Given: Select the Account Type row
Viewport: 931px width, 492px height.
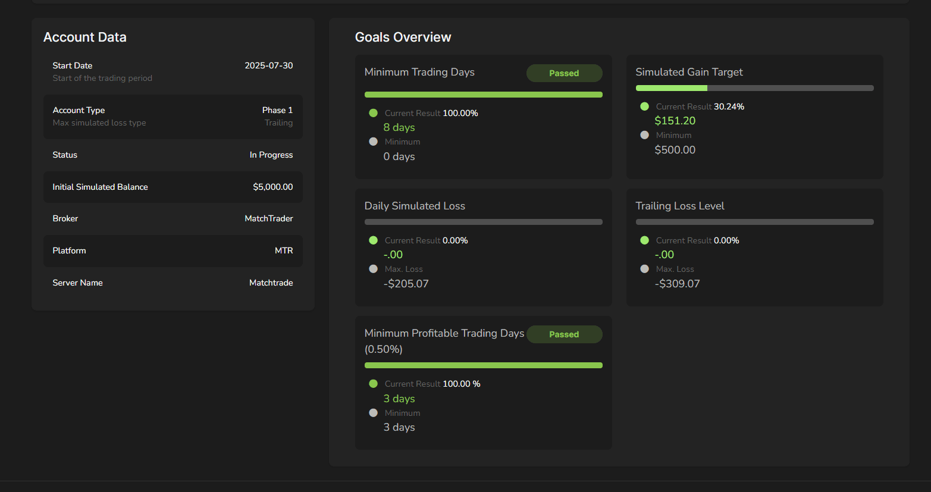Looking at the screenshot, I should pyautogui.click(x=173, y=117).
